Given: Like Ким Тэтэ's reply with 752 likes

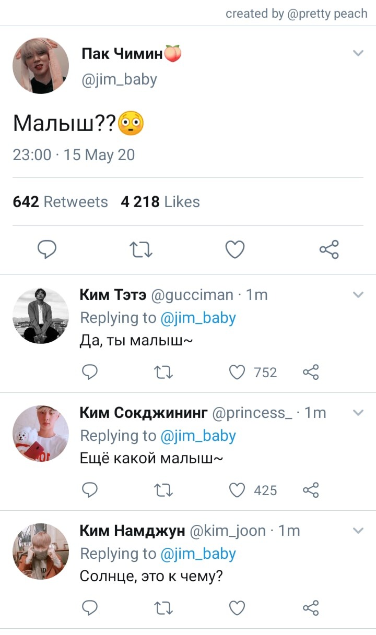Looking at the screenshot, I should (238, 372).
